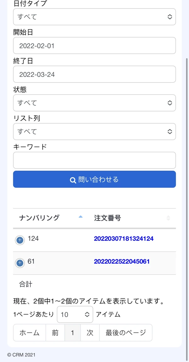
Task: Change items per page selector
Action: pos(75,315)
